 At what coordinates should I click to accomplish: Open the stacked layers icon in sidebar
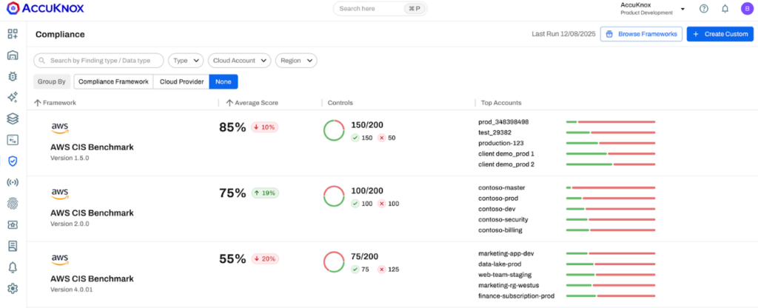pyautogui.click(x=13, y=118)
